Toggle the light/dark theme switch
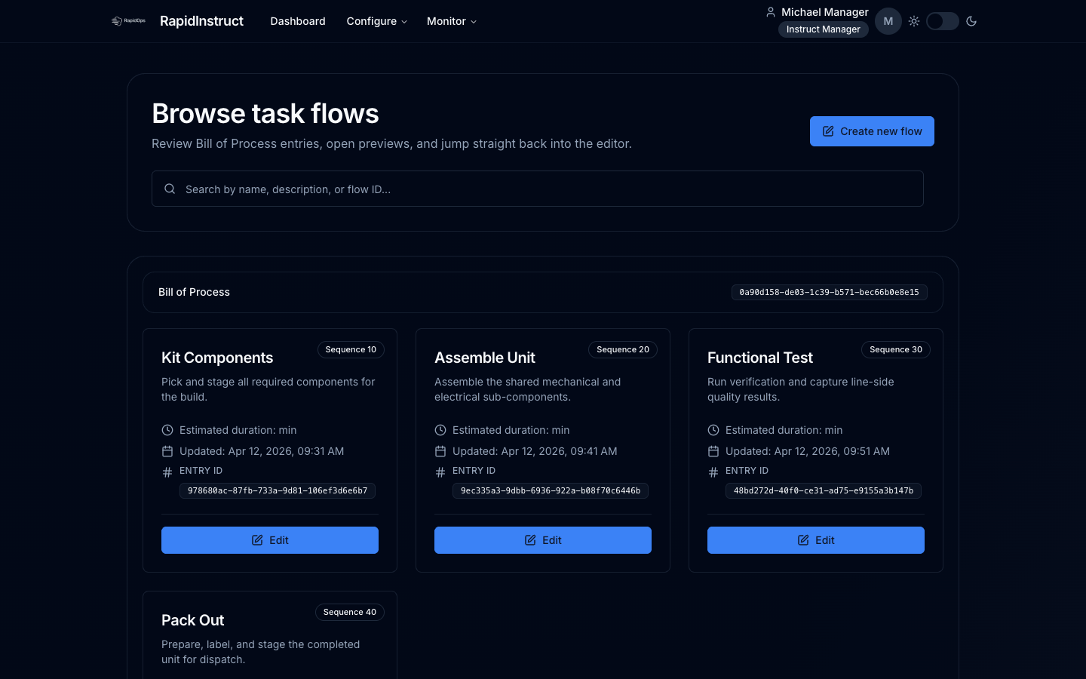 click(x=943, y=21)
